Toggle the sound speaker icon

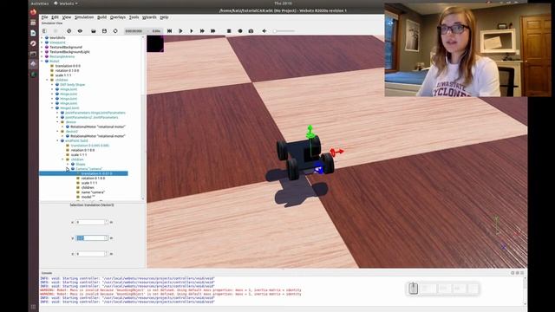(264, 31)
